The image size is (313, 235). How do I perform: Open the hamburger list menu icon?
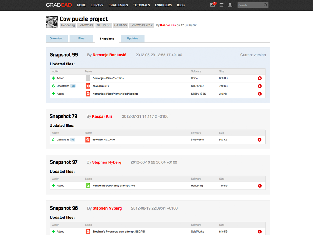(x=222, y=5)
